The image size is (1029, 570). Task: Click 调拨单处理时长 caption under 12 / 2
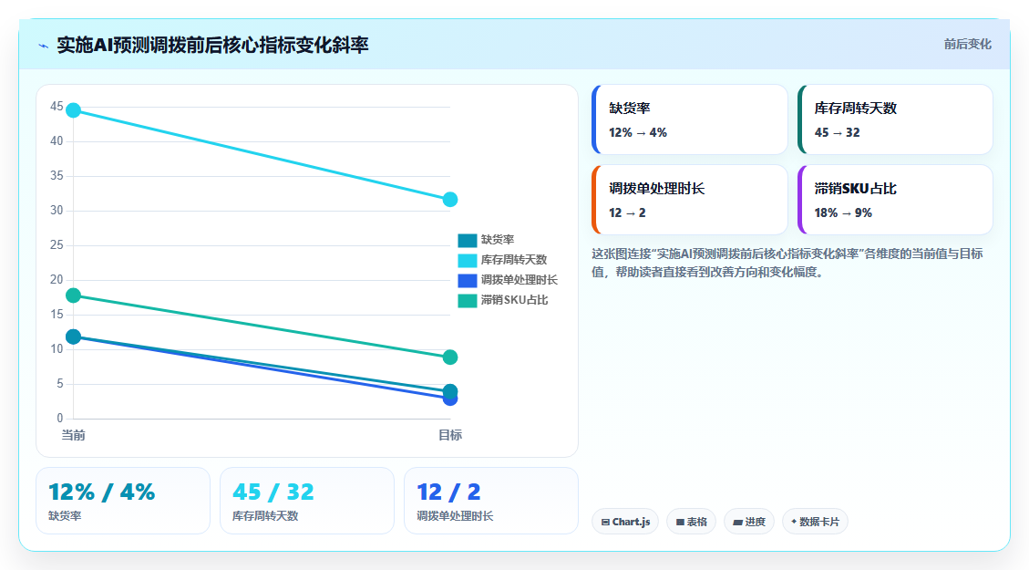point(455,516)
